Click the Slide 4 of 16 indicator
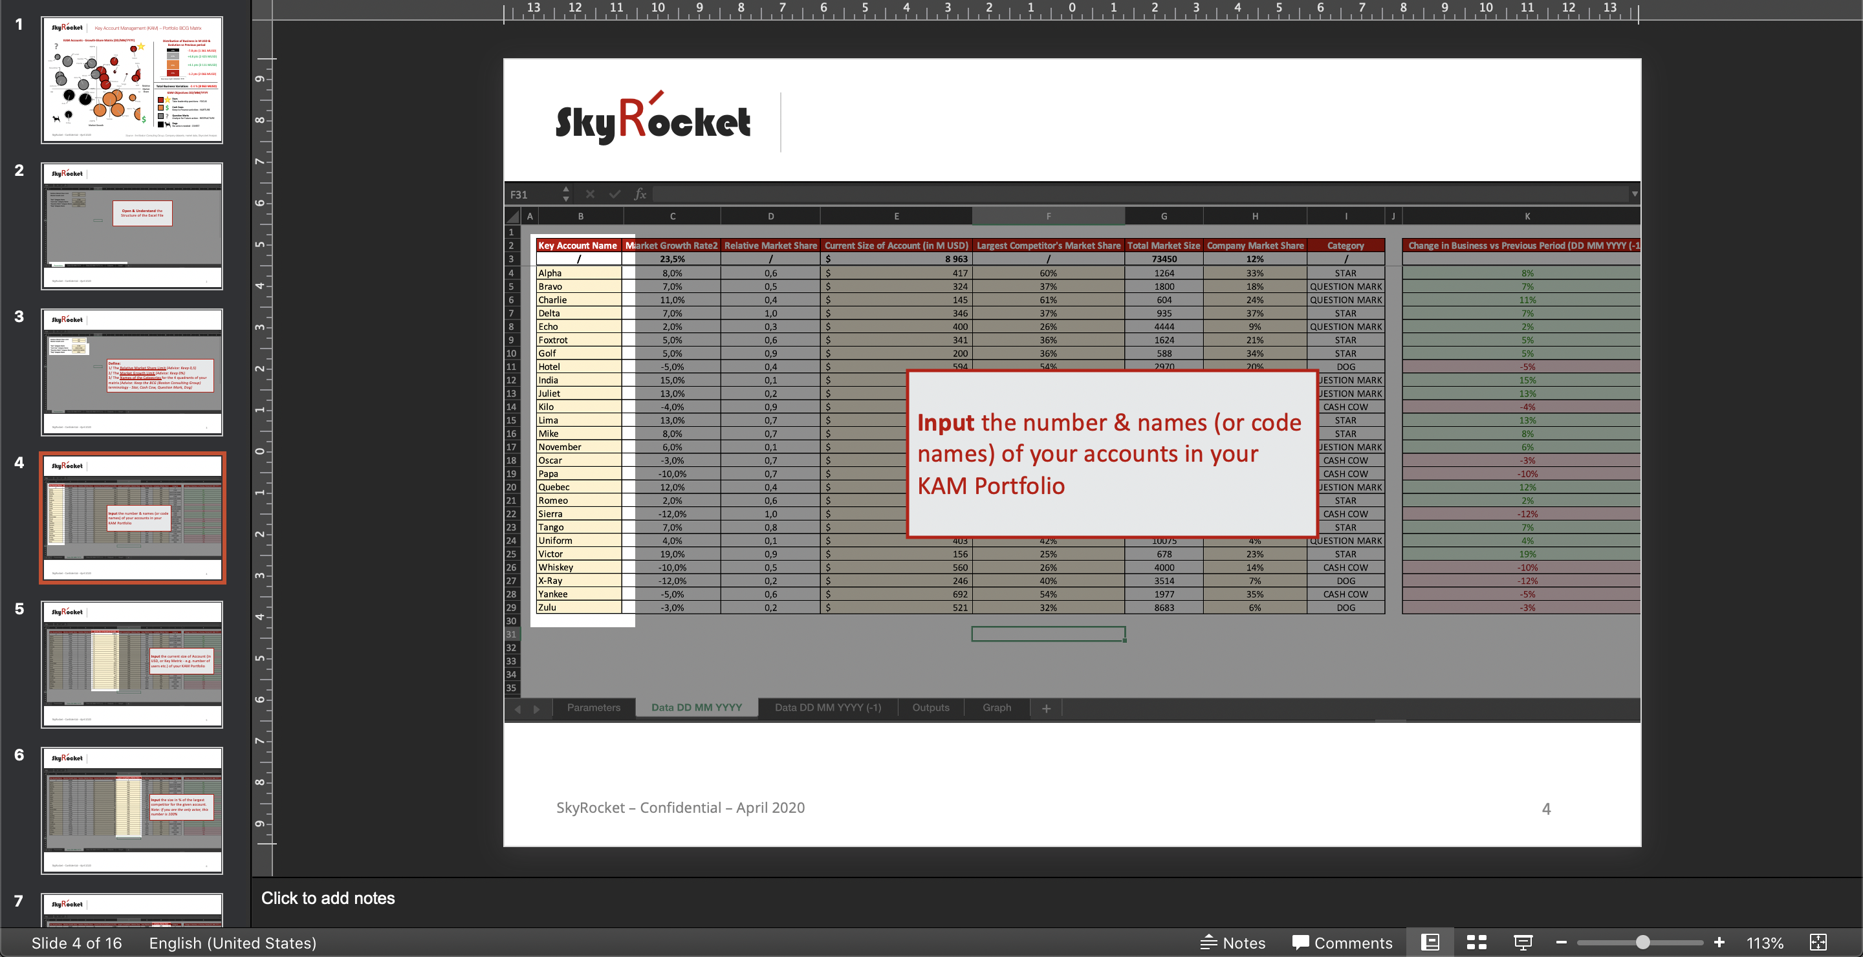The width and height of the screenshot is (1863, 957). (x=77, y=943)
